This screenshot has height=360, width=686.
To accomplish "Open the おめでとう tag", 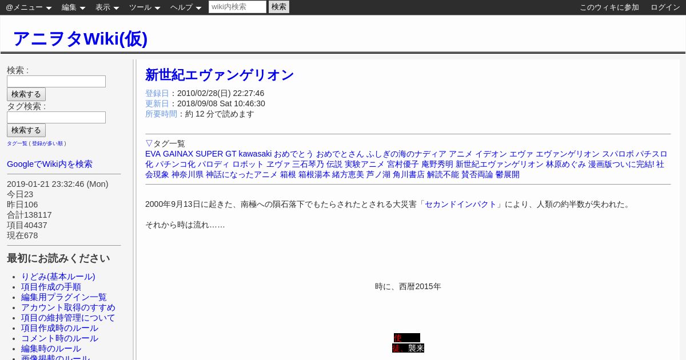I will (294, 154).
